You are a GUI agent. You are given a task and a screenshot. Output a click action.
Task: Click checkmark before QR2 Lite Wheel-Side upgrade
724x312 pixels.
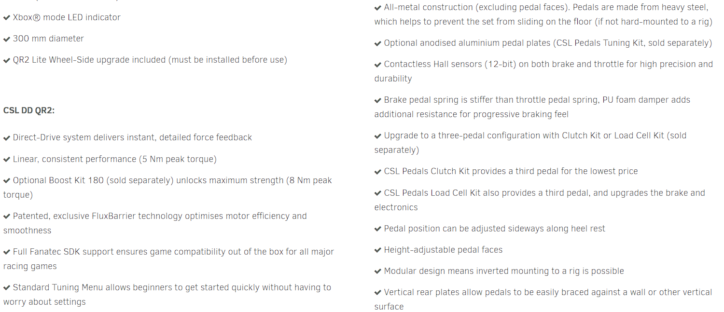[x=7, y=60]
